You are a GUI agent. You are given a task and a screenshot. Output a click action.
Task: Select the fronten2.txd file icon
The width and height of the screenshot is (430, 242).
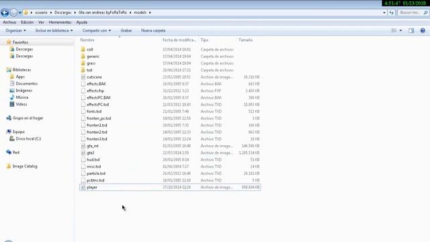(83, 132)
